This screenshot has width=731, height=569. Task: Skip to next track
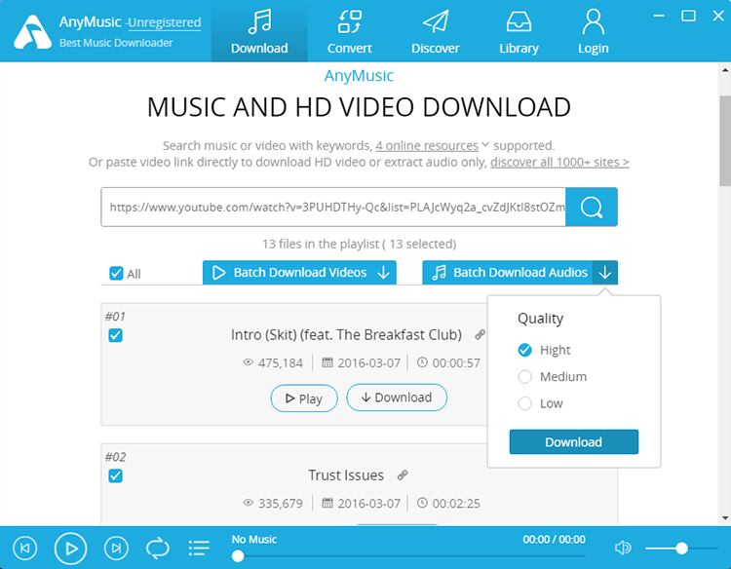[x=116, y=548]
